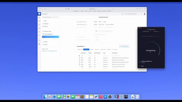Open Reminders from the Dock
The height and width of the screenshot is (102, 182).
pyautogui.click(x=87, y=97)
